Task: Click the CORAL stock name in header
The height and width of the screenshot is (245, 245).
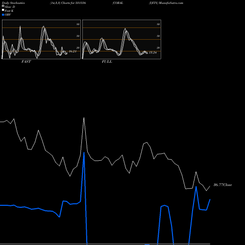Action: pos(118,3)
